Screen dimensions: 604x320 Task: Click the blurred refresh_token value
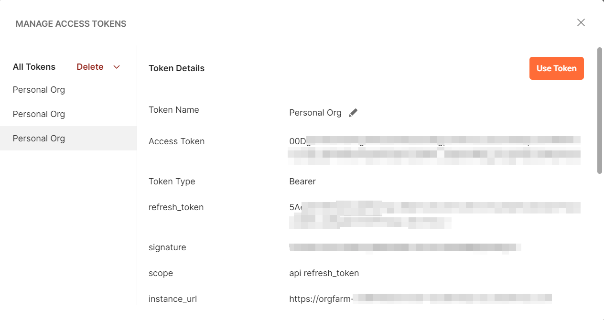coord(434,215)
